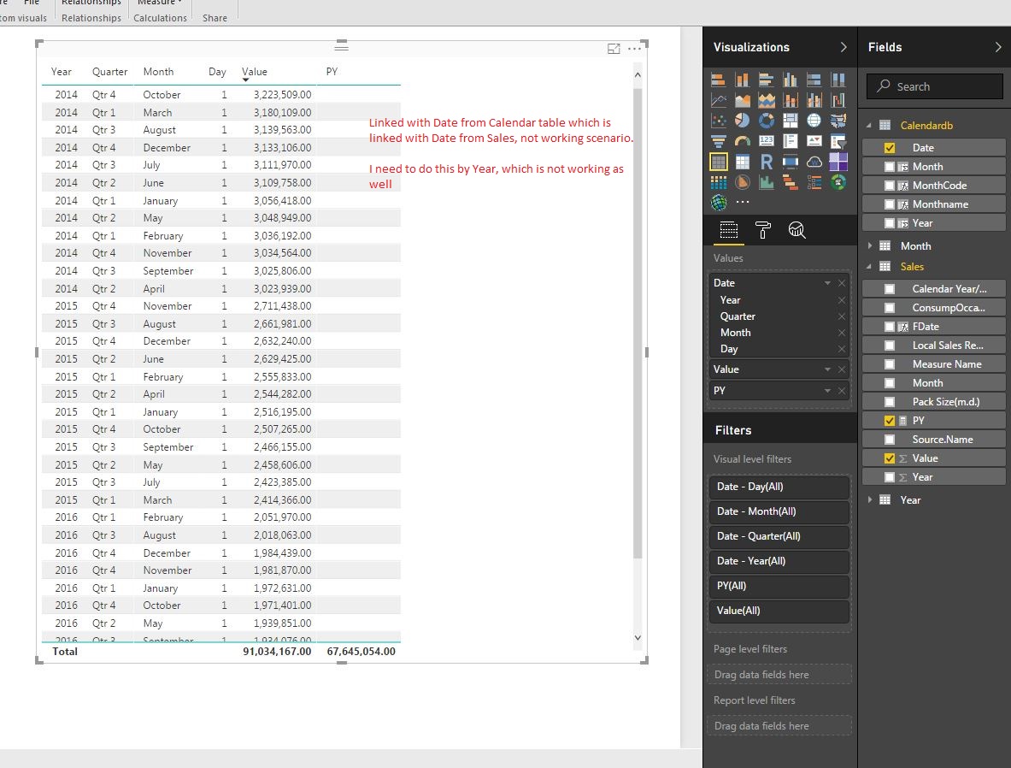The image size is (1011, 768).
Task: Uncheck the Date field in Calendardb
Action: [x=889, y=148]
